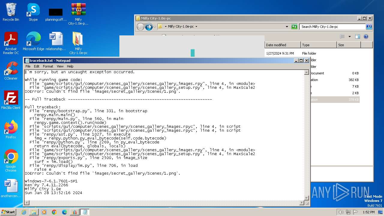The height and width of the screenshot is (216, 384).
Task: Sort by Type column in Explorer
Action: pyautogui.click(x=319, y=45)
